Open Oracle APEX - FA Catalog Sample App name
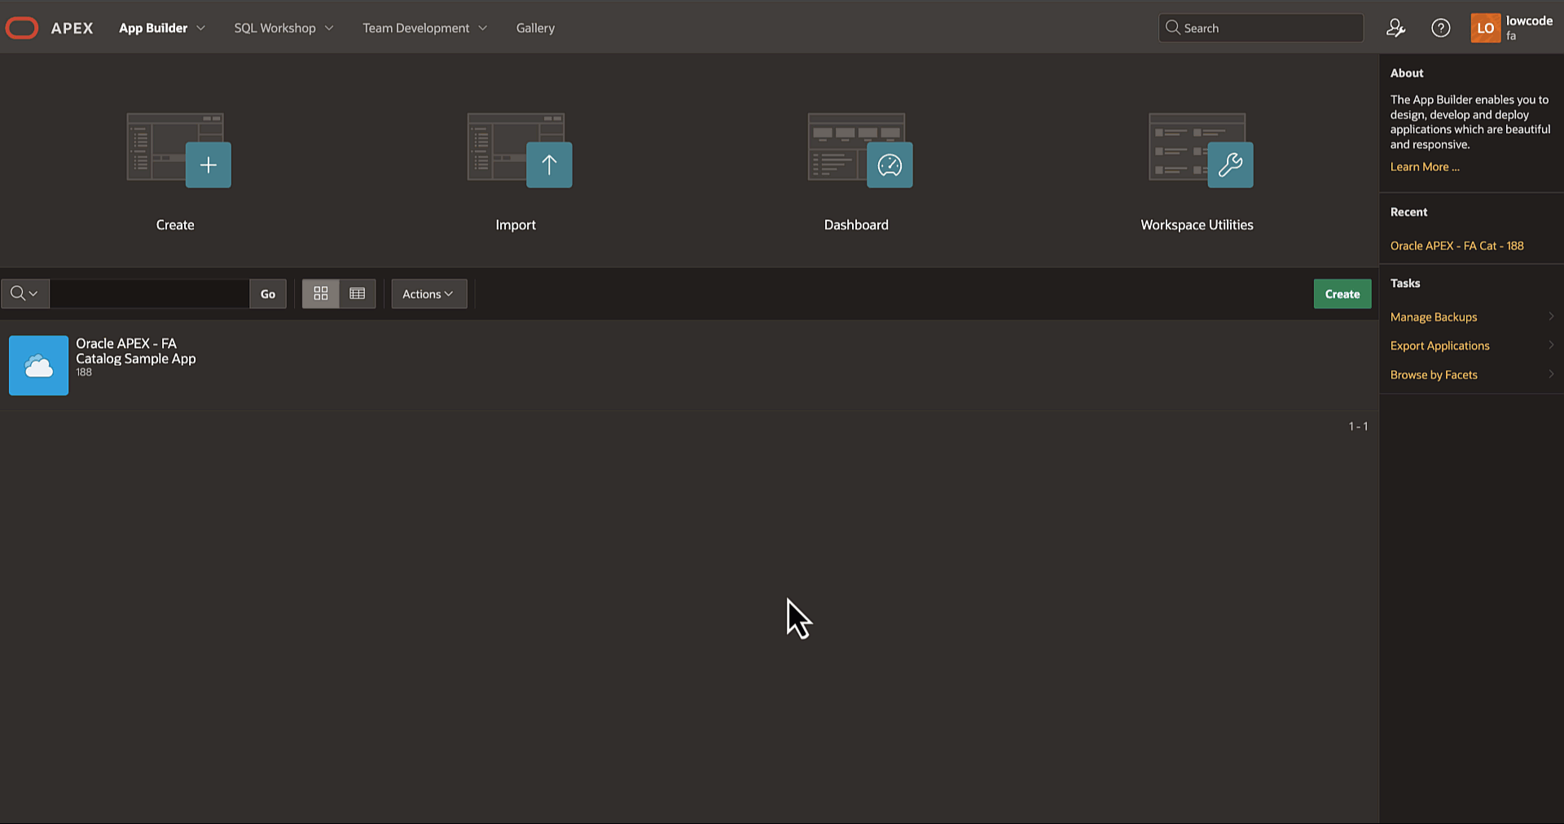 click(136, 350)
